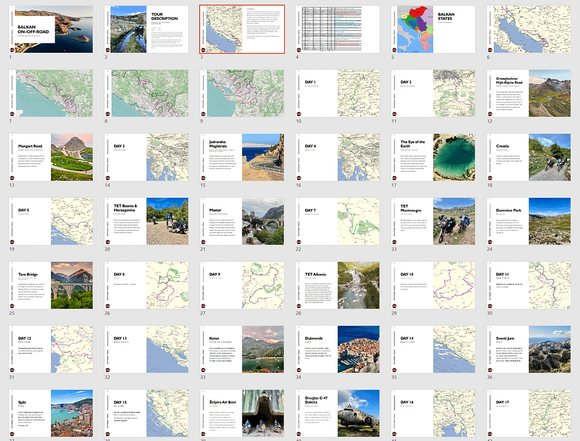This screenshot has height=441, width=580.
Task: Pick the Croatia slide with motorcycles
Action: pyautogui.click(x=529, y=157)
